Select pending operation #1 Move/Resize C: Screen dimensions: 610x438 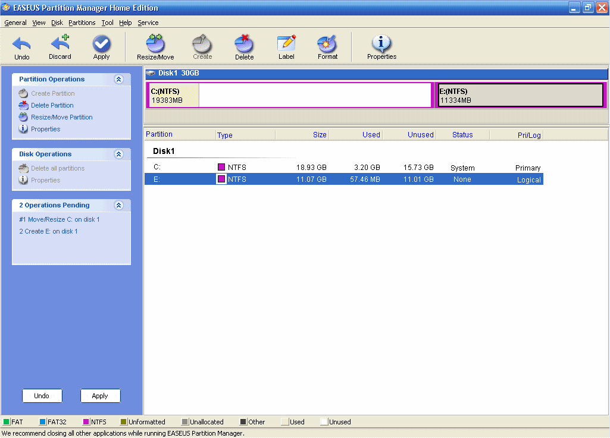59,219
